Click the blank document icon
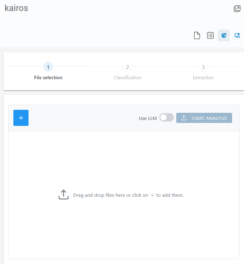The width and height of the screenshot is (244, 264). pos(197,35)
